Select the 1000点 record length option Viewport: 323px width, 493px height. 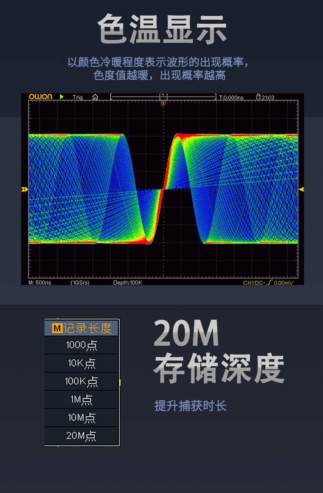81,345
